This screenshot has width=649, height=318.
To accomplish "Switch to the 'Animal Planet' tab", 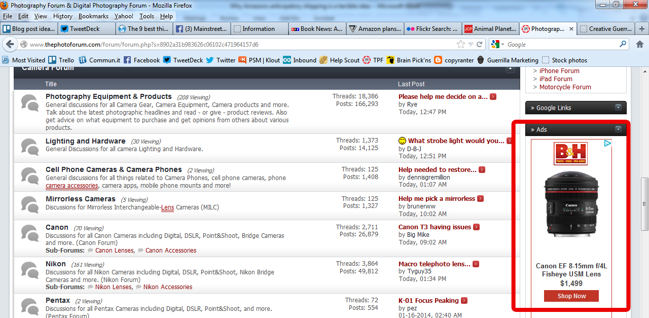I will click(x=491, y=29).
